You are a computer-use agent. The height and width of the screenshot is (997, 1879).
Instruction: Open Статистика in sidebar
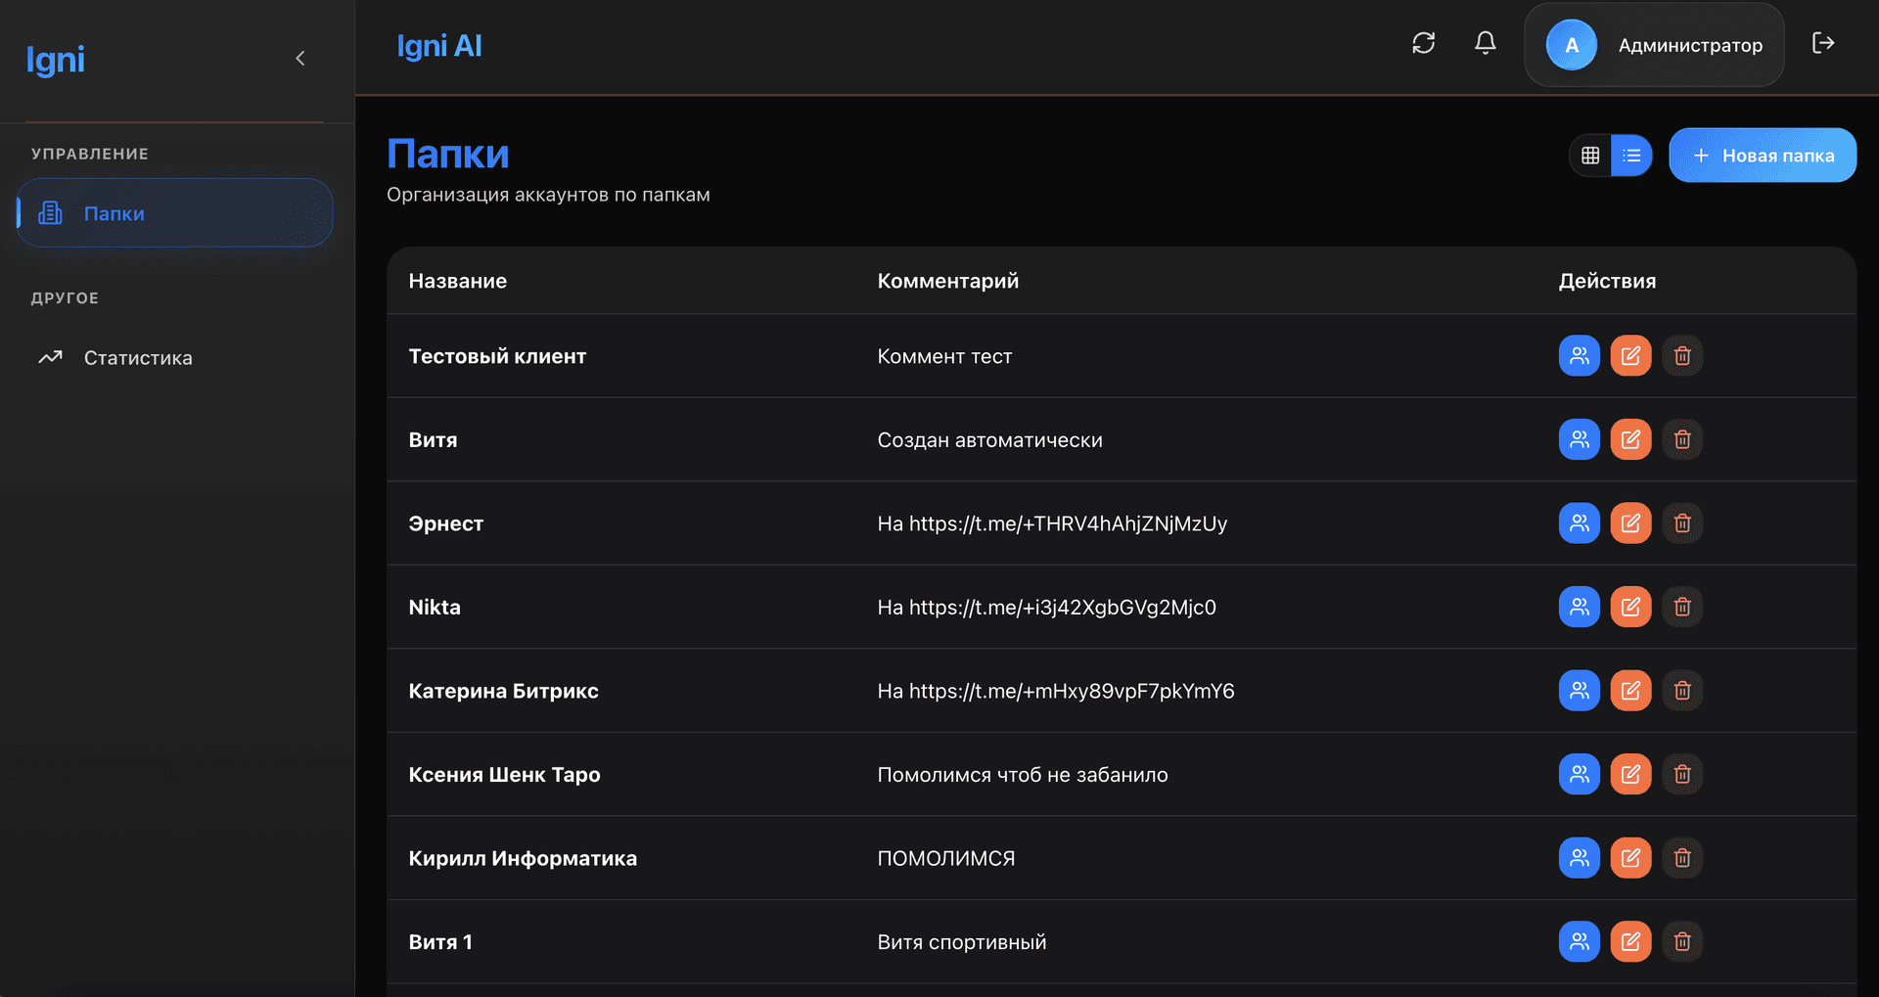click(138, 358)
